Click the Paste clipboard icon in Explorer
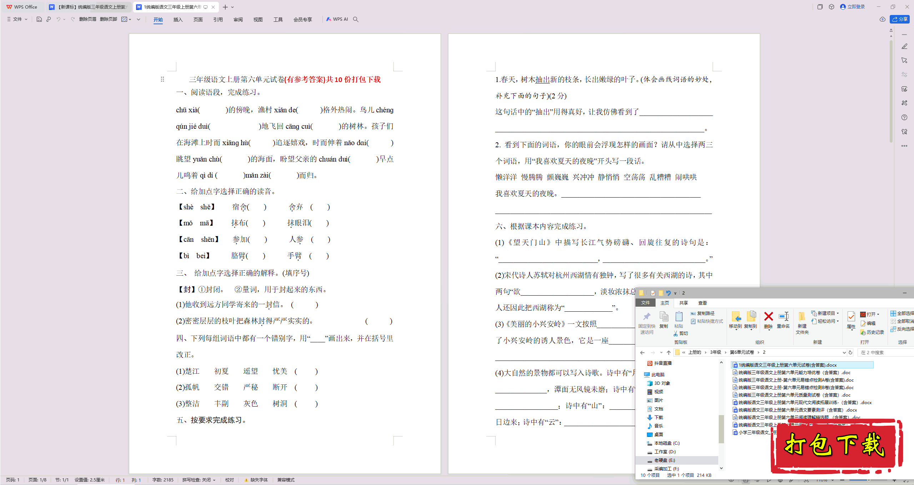 (x=679, y=316)
